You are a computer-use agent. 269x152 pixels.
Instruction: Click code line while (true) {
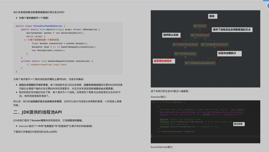click(36, 37)
